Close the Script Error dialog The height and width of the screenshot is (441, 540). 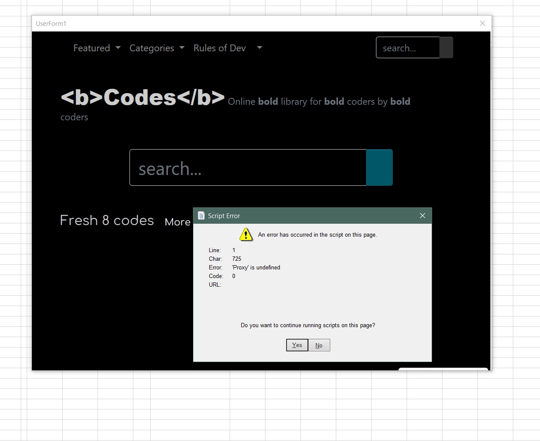(x=423, y=216)
